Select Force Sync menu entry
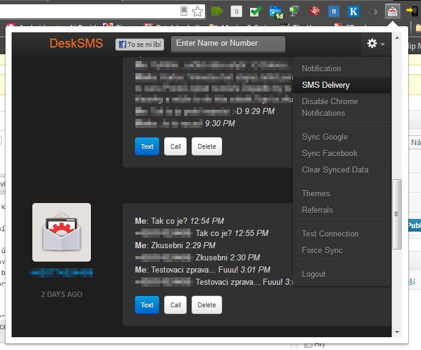421x350 pixels. 342,250
